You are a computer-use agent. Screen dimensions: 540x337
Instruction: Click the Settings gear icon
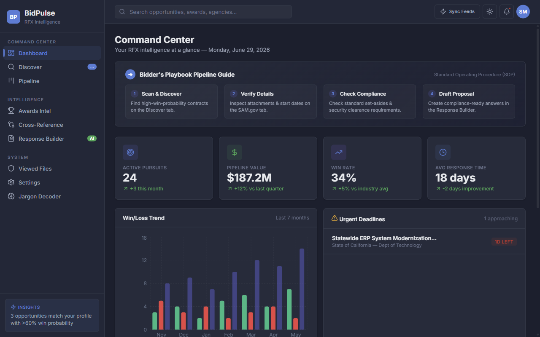11,182
